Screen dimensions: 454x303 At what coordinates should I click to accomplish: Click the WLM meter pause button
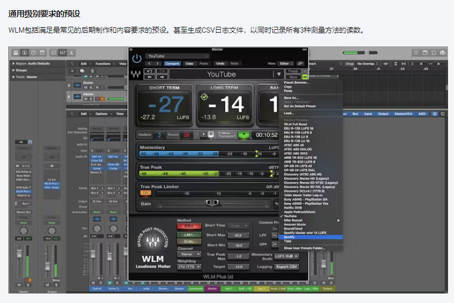(x=211, y=134)
